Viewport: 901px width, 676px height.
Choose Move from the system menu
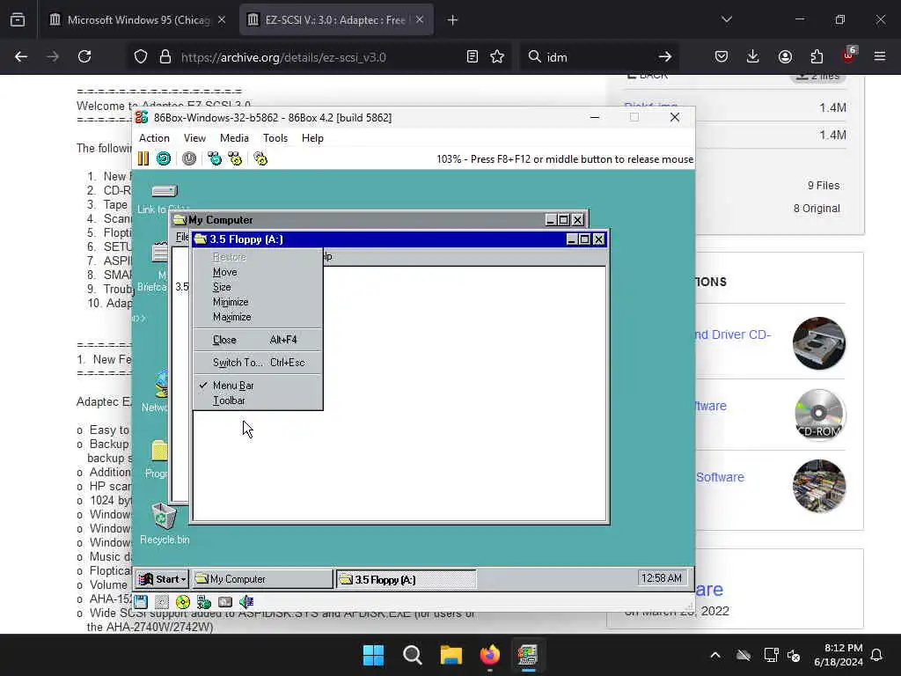[x=258, y=273]
